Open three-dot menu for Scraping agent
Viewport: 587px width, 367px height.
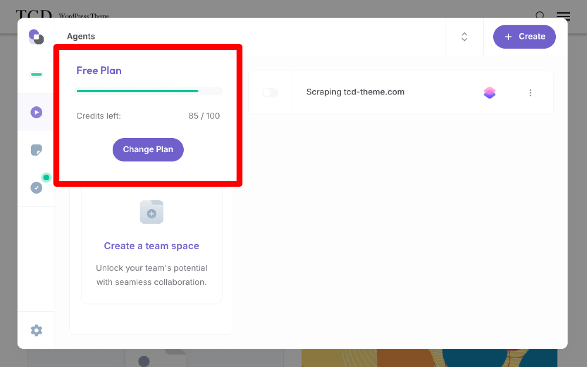coord(531,93)
